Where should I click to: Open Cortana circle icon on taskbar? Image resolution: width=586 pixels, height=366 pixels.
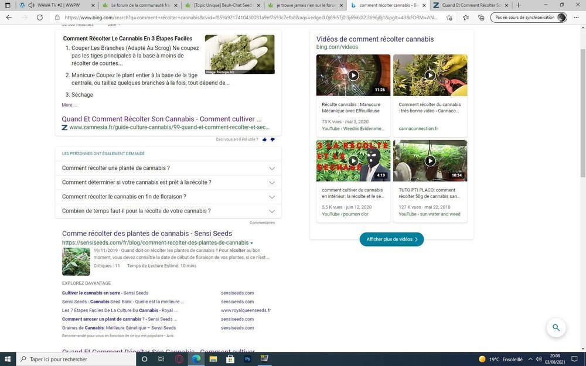[144, 359]
